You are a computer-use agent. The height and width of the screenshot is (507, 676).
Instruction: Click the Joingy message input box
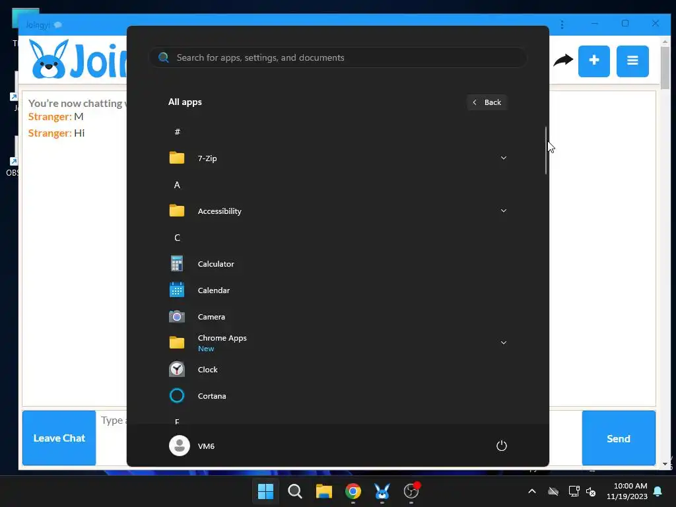coord(111,438)
